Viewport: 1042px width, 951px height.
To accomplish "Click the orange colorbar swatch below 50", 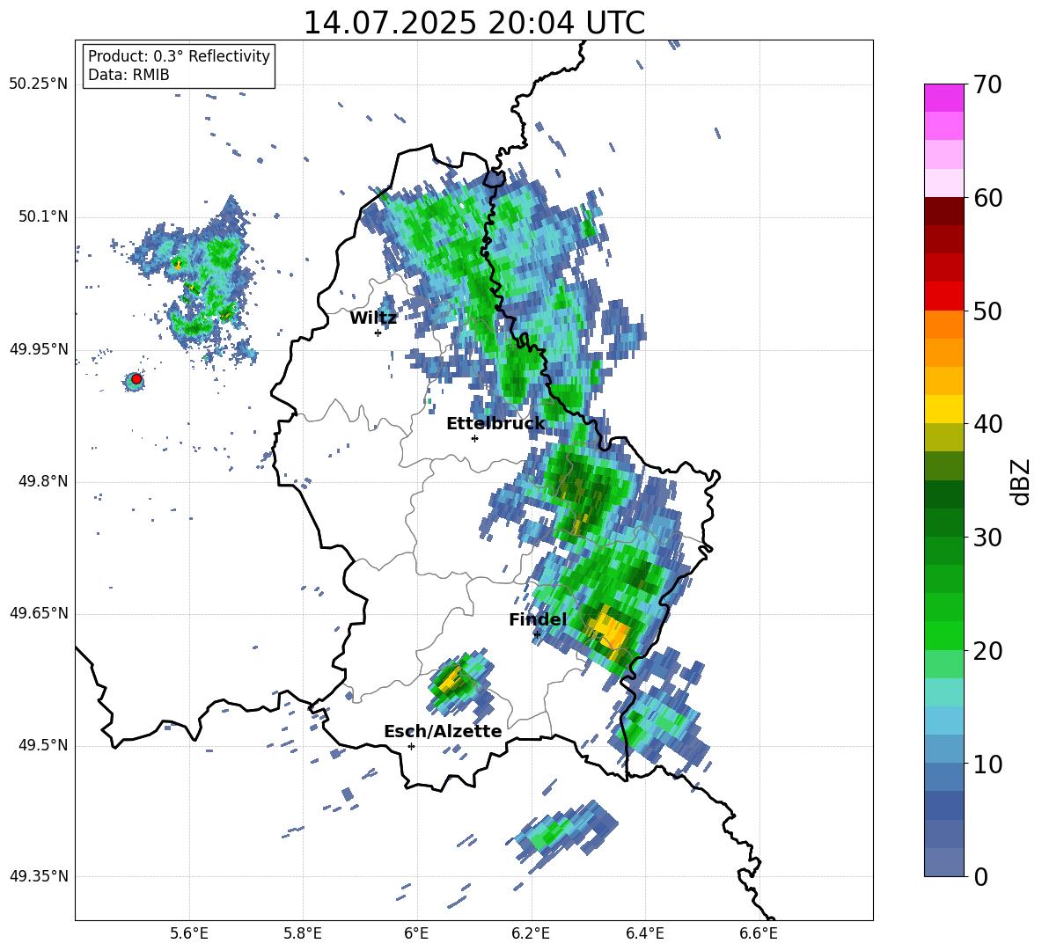I will click(943, 325).
